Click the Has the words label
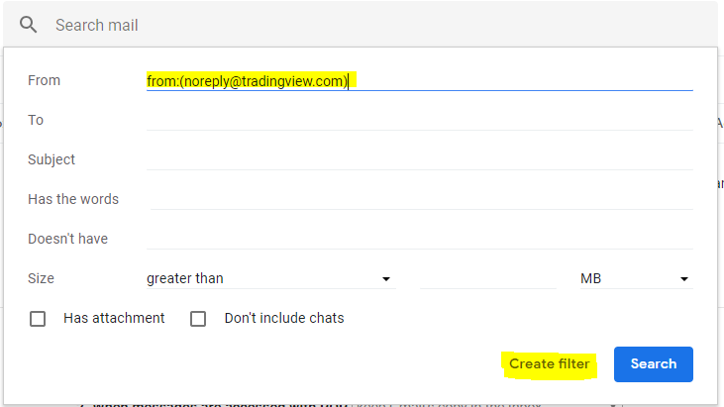 [x=73, y=199]
